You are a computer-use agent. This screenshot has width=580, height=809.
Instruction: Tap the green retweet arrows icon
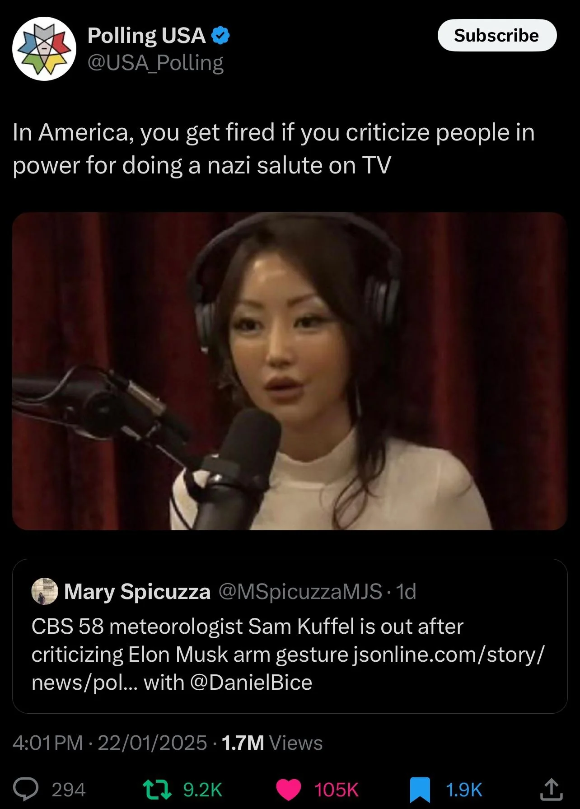click(x=157, y=790)
